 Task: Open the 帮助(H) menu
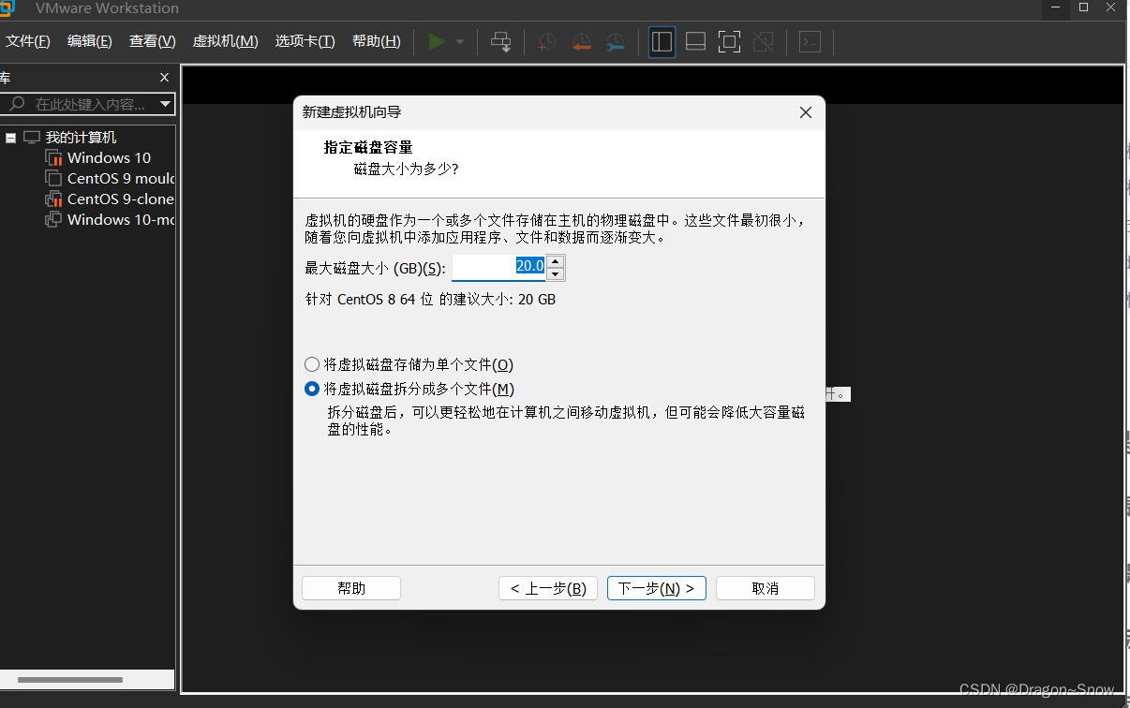pos(376,41)
